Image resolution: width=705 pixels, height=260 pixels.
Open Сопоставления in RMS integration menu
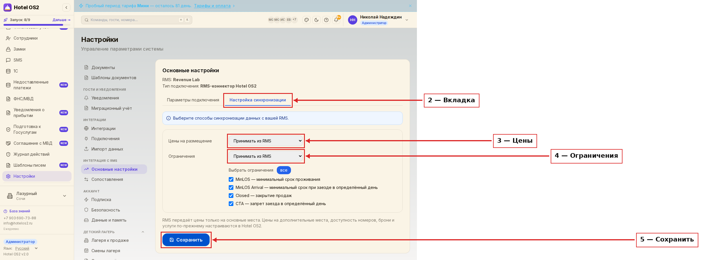point(114,179)
